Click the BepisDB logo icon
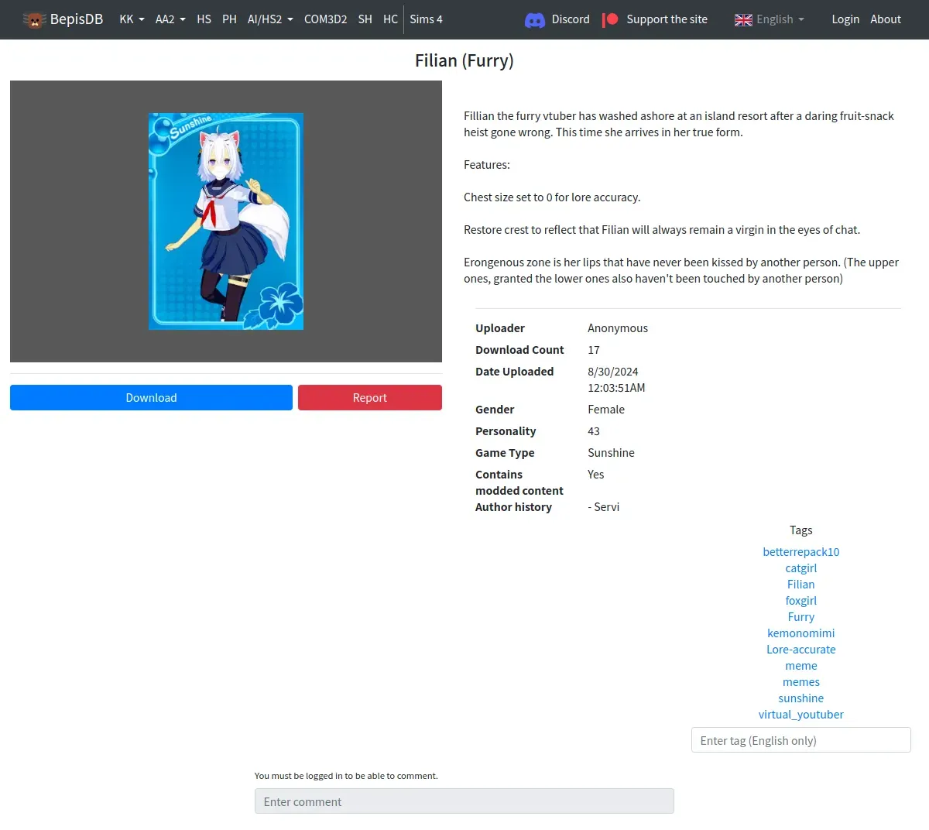Image resolution: width=929 pixels, height=830 pixels. coord(35,20)
